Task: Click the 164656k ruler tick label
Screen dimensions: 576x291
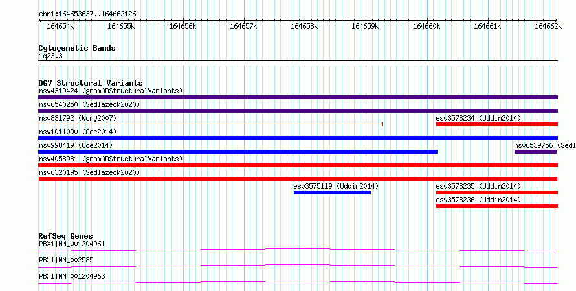Action: [183, 27]
